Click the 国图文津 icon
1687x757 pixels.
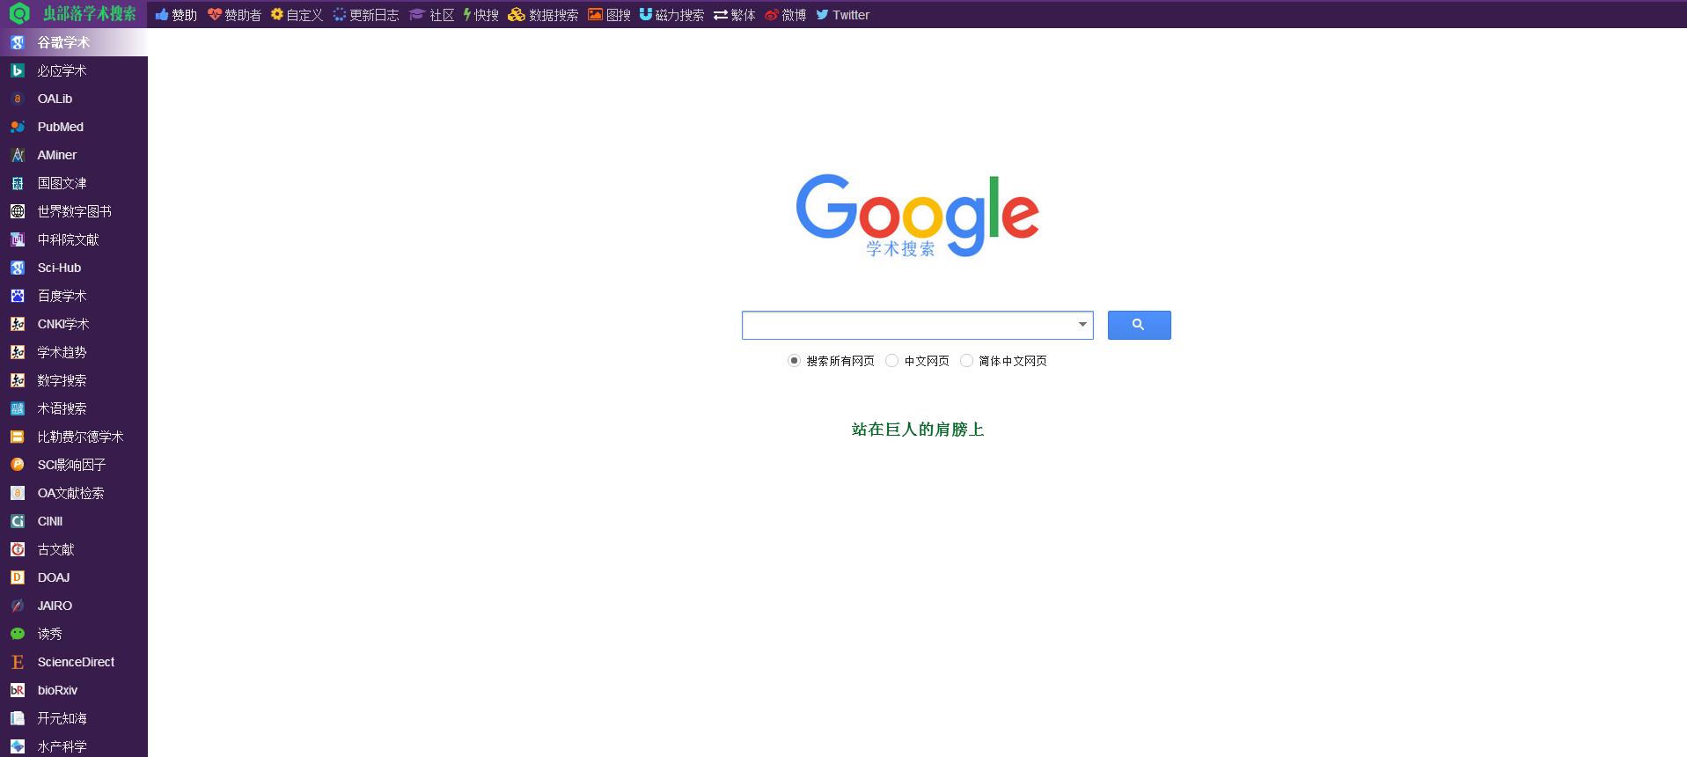18,183
